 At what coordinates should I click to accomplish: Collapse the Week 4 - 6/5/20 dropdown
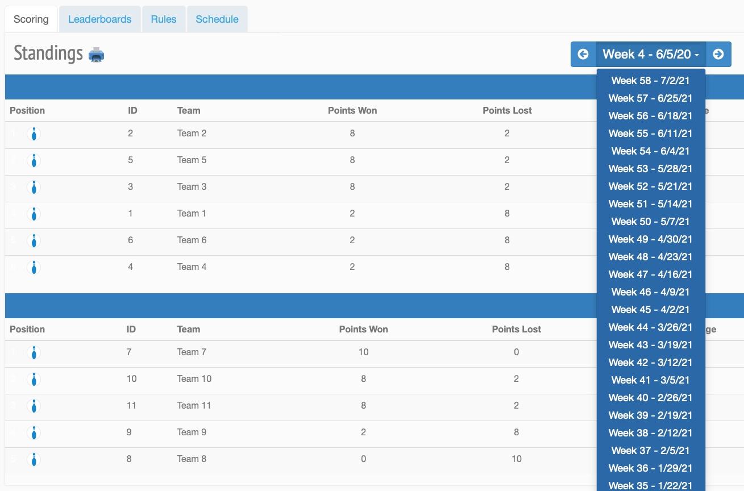(651, 54)
